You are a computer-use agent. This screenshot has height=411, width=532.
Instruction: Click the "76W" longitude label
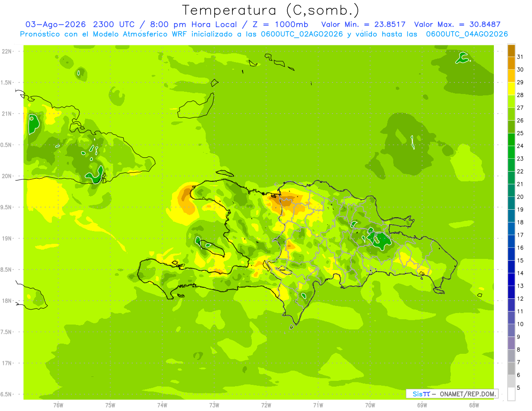click(58, 405)
